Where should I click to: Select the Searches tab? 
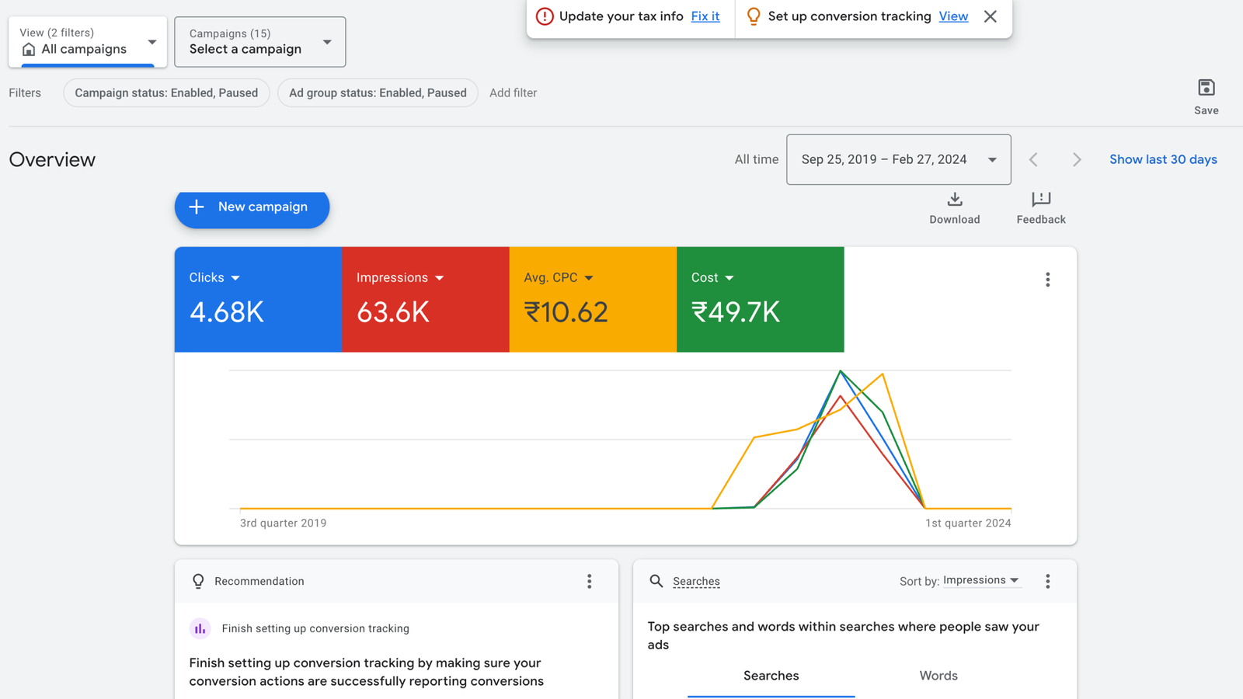771,676
